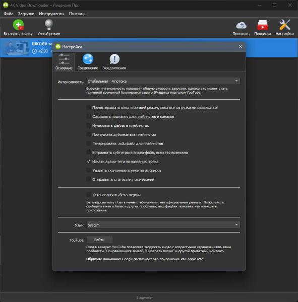Minimize the 4K Video Downloader window
Viewport: 298px width, 302px height.
pos(260,5)
